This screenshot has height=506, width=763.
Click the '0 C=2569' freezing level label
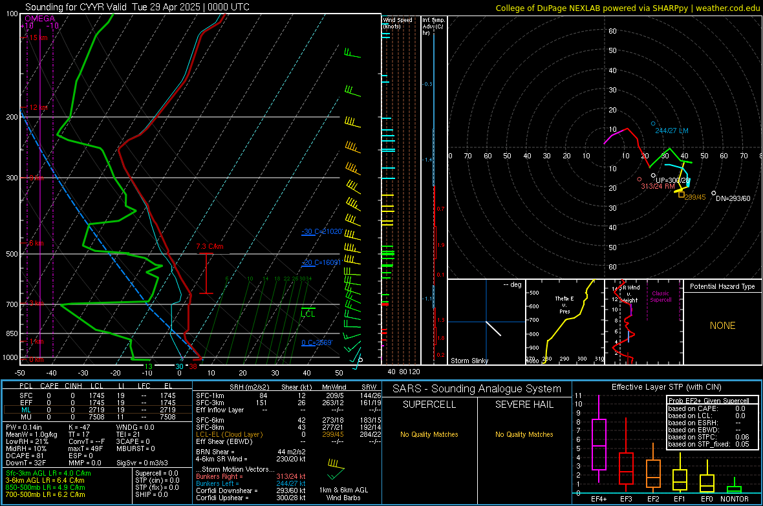coord(317,343)
